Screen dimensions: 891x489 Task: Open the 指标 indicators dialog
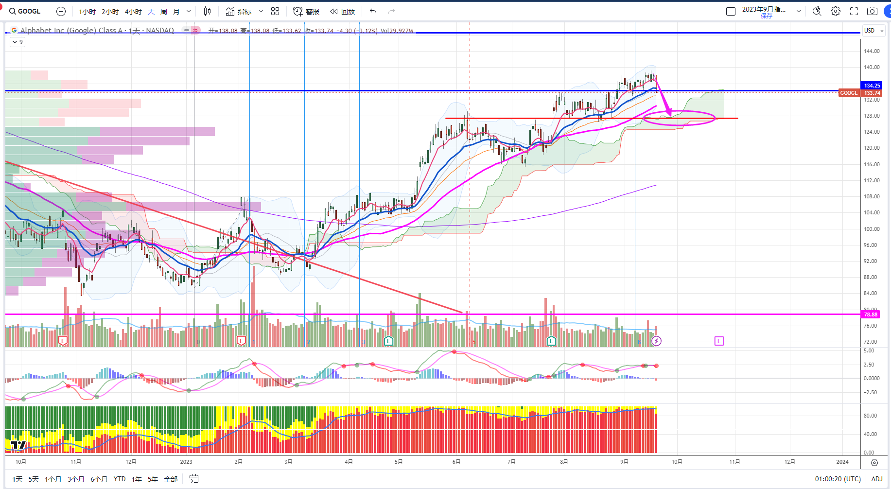[x=239, y=11]
